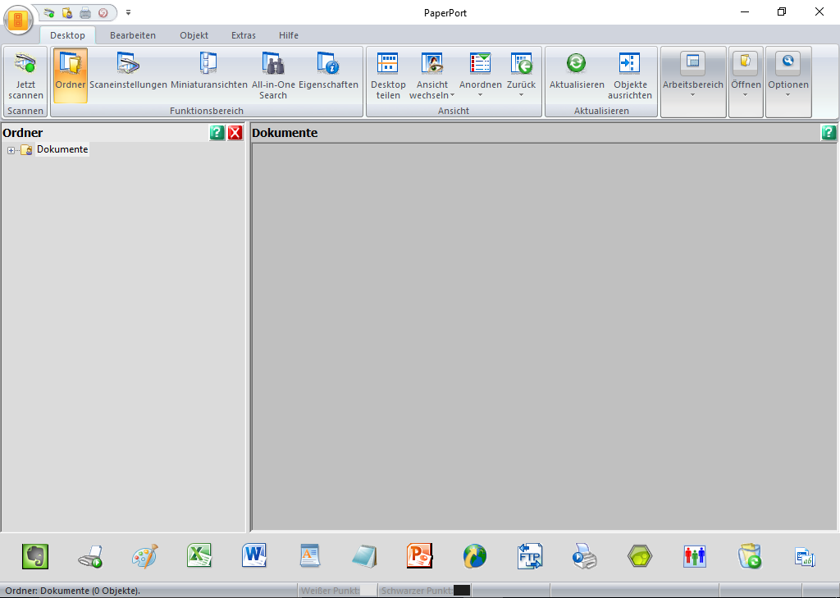Send to Evernote via elephant icon
The height and width of the screenshot is (598, 840).
34,556
